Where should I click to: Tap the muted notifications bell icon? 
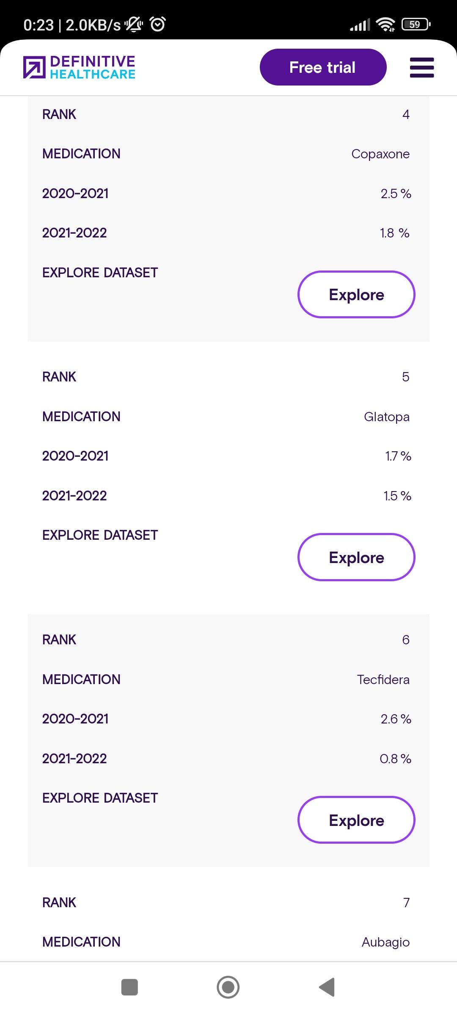(x=134, y=25)
